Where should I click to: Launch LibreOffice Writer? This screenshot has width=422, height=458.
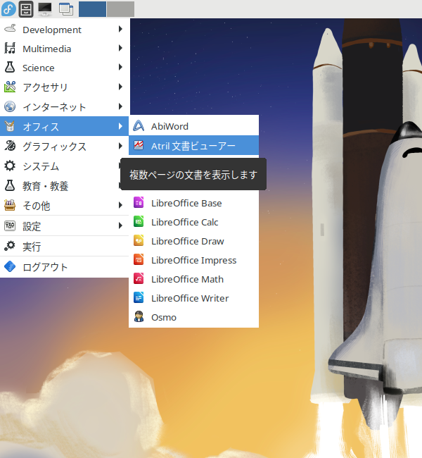[193, 298]
